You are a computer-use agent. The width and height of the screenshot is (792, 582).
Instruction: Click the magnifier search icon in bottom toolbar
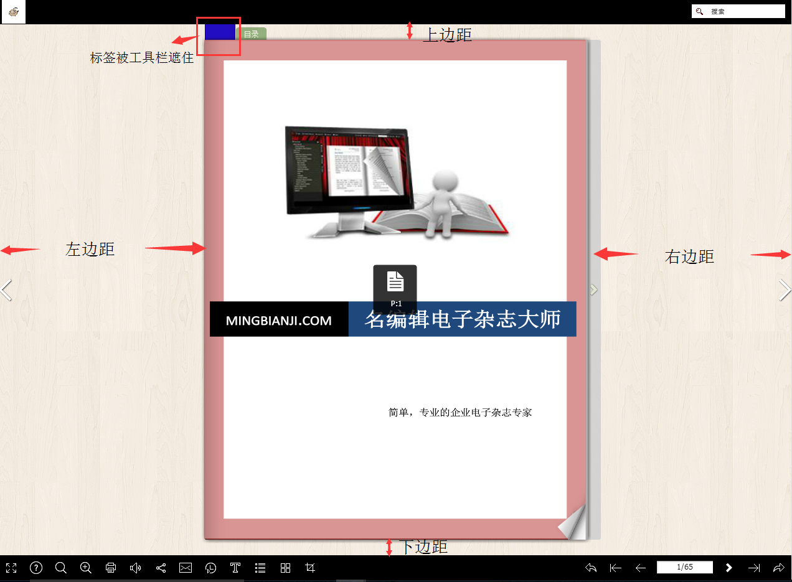point(61,568)
